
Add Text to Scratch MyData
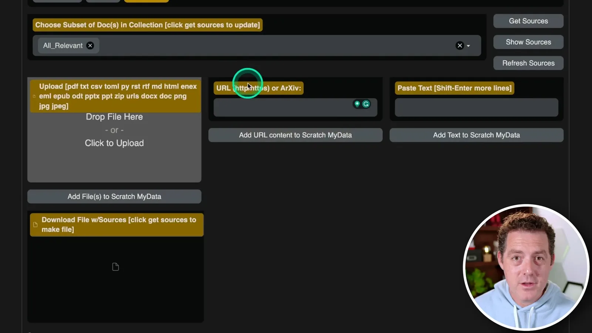[x=477, y=135]
